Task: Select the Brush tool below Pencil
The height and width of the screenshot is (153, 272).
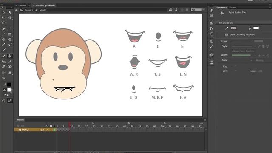Action: pyautogui.click(x=3, y=50)
